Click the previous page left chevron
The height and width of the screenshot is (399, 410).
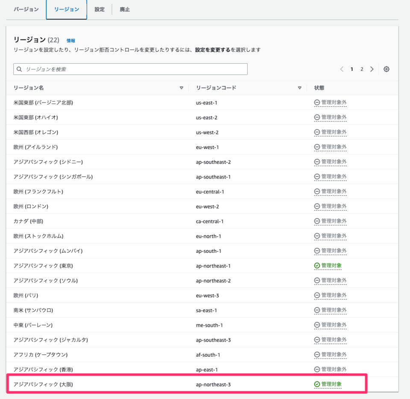point(342,69)
